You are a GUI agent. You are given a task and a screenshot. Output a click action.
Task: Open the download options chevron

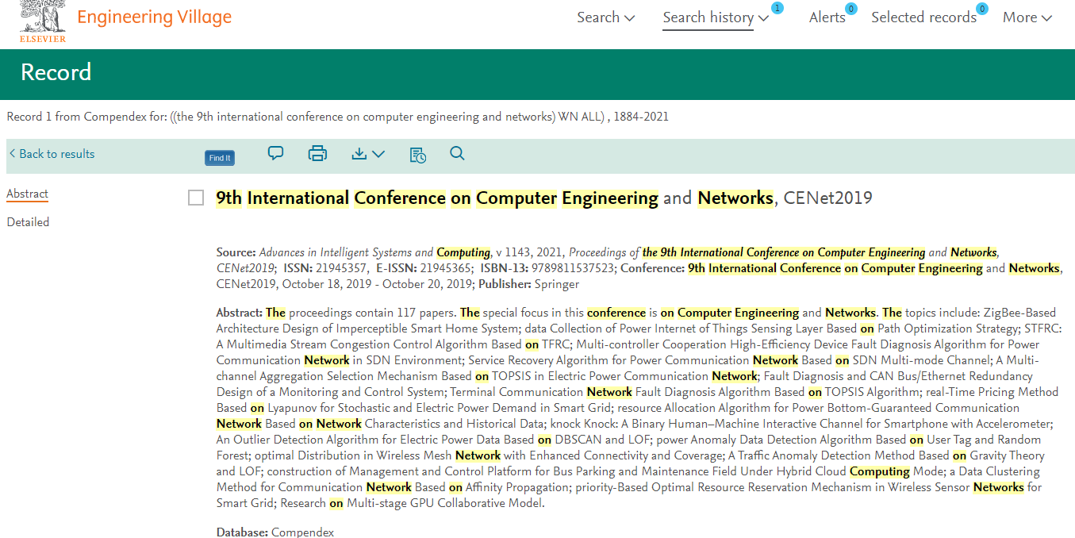pos(378,155)
